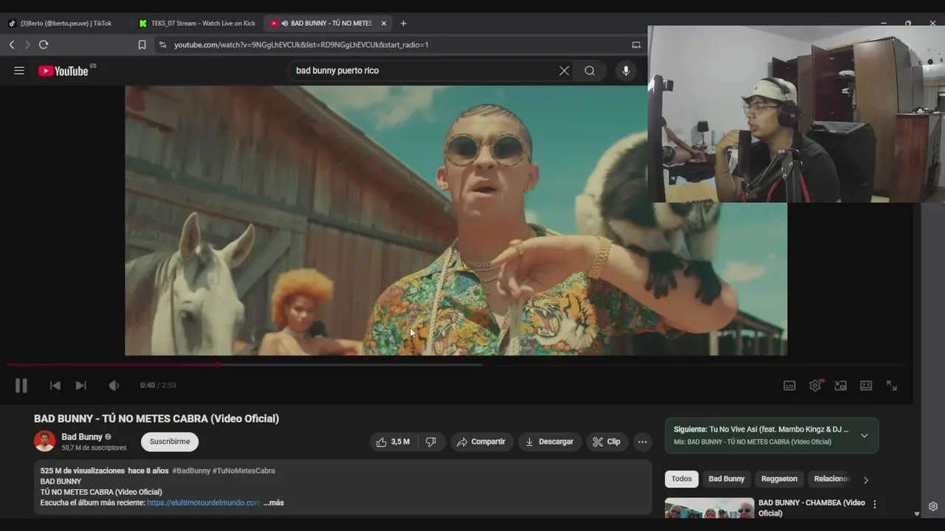Create a Clip of the video
The height and width of the screenshot is (531, 945).
click(606, 442)
